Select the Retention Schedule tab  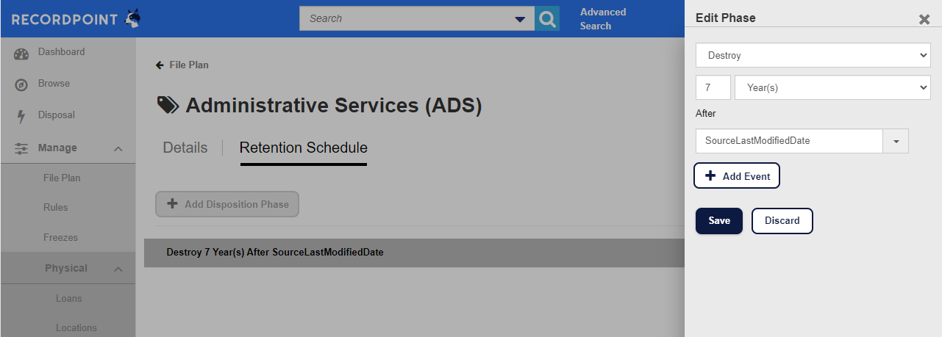(x=304, y=148)
